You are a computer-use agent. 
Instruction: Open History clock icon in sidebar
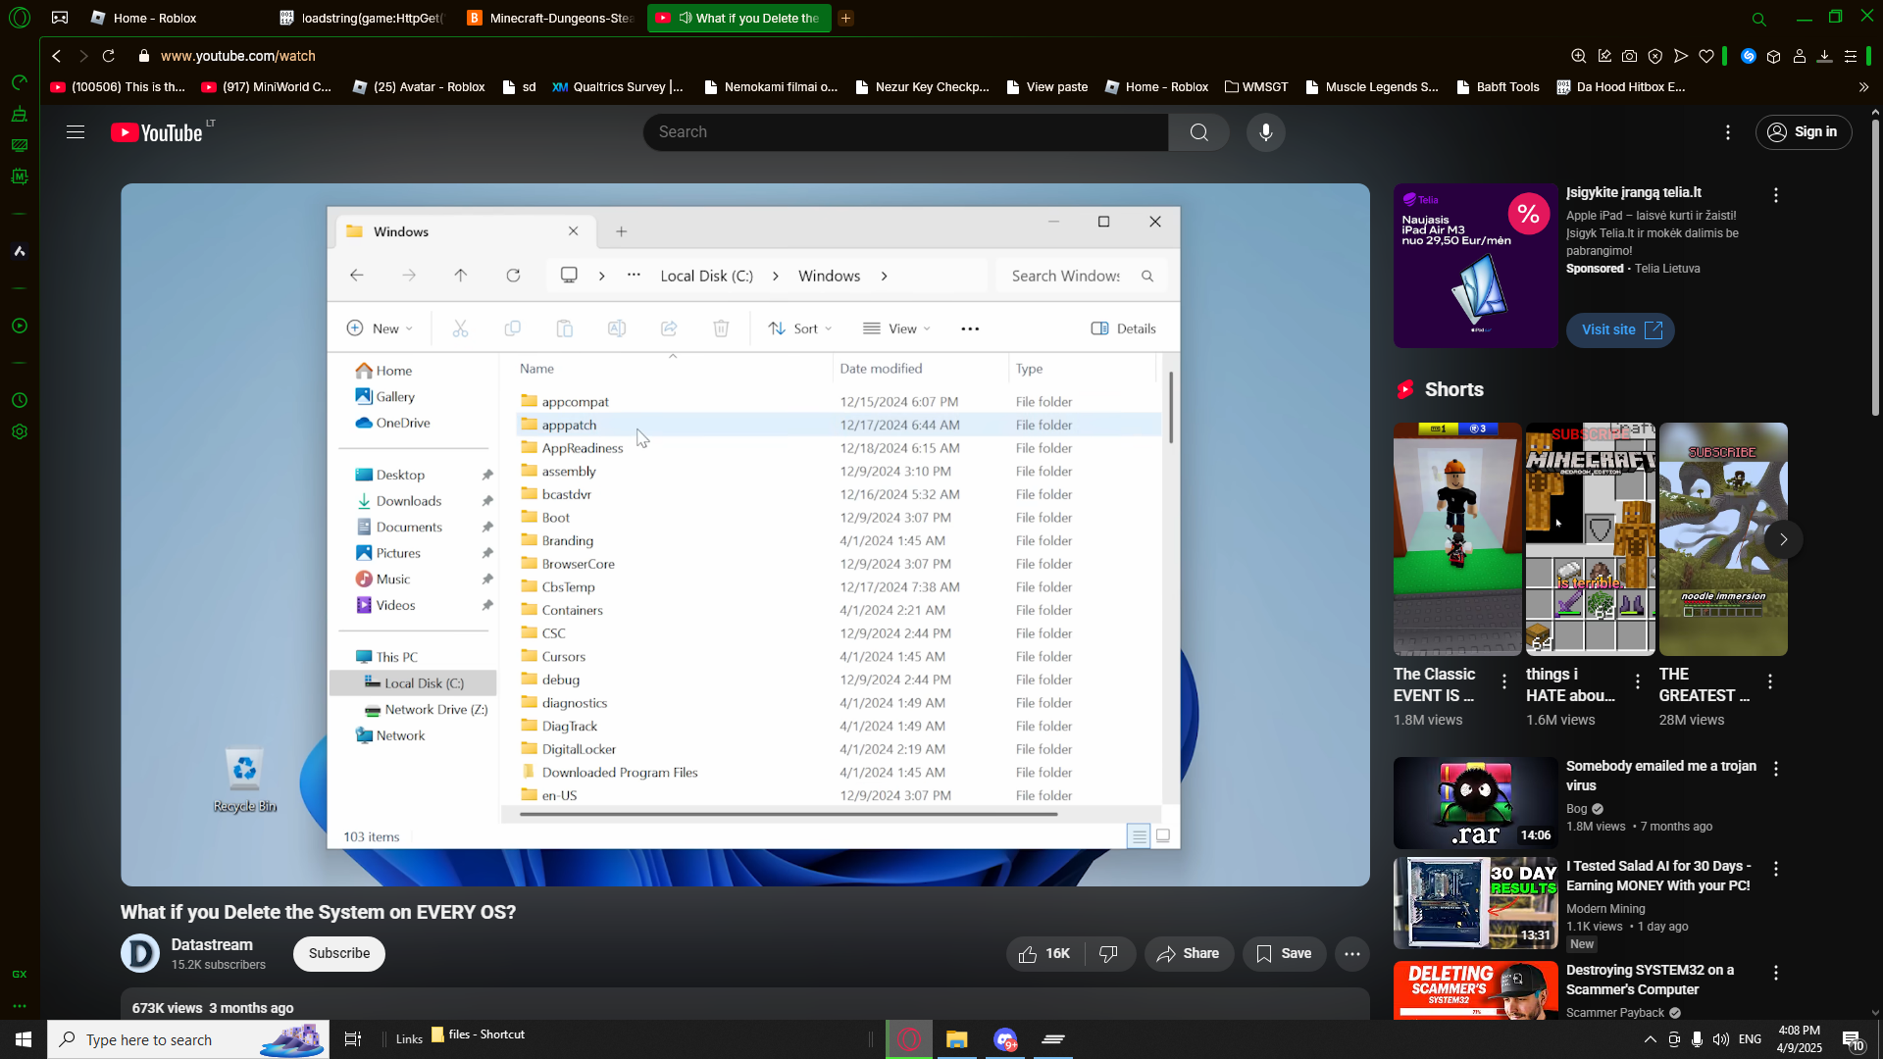20,400
